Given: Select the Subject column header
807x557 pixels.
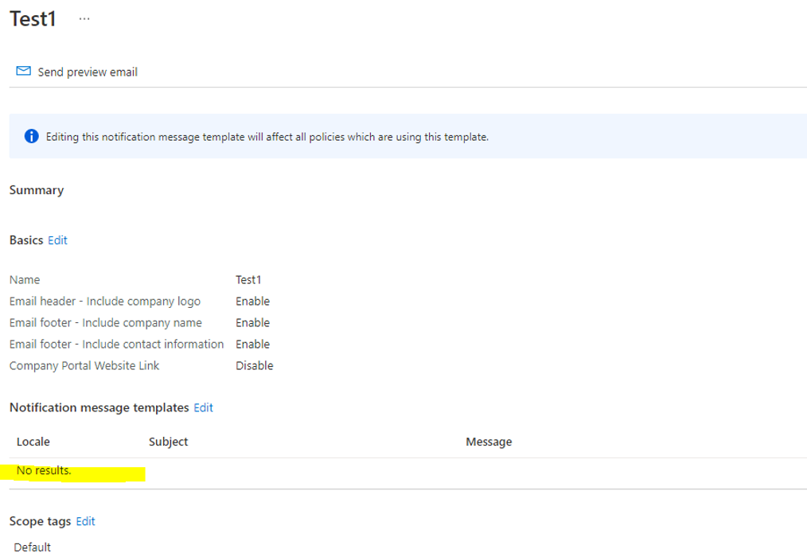Looking at the screenshot, I should (168, 441).
